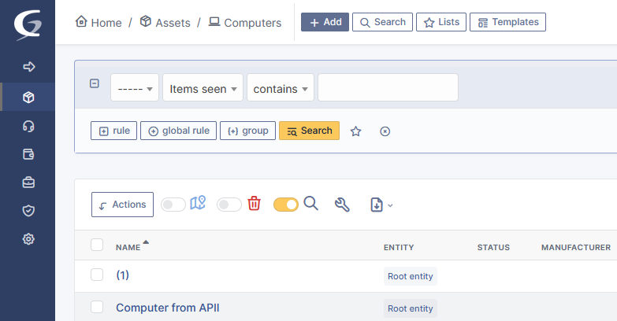Click Root entity in the (1) row
The width and height of the screenshot is (617, 321).
[x=411, y=276]
